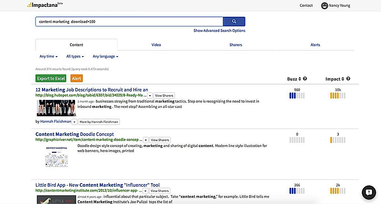View Sharers for the HubSpot article
The height and width of the screenshot is (204, 381).
[164, 96]
